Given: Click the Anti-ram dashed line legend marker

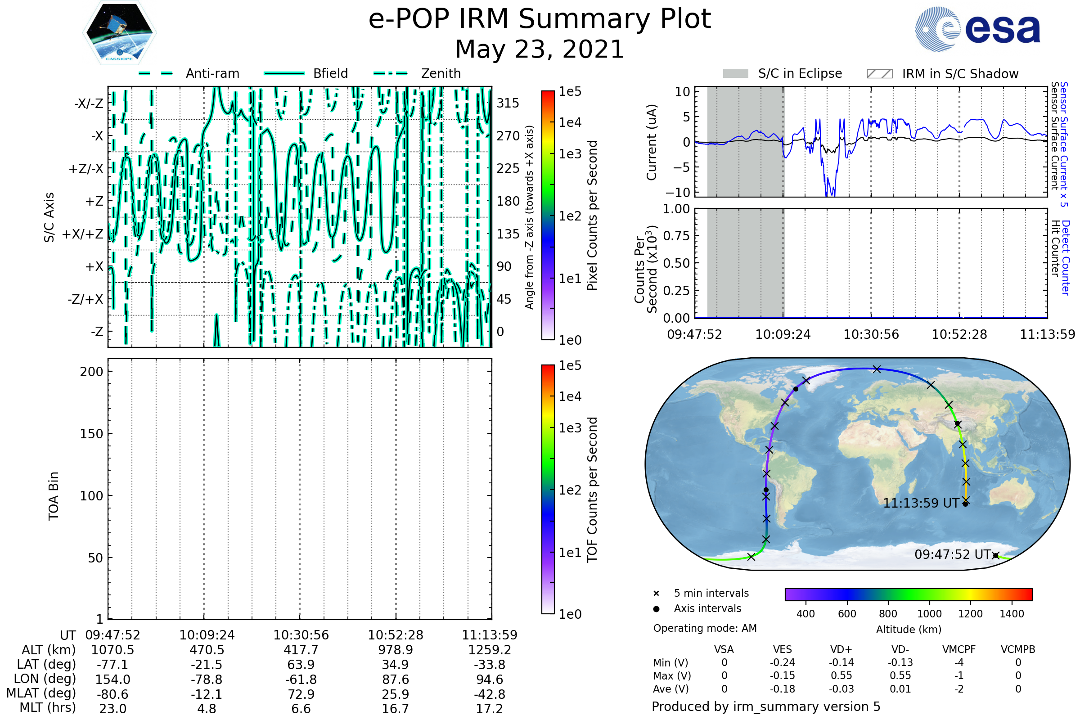Looking at the screenshot, I should (156, 73).
